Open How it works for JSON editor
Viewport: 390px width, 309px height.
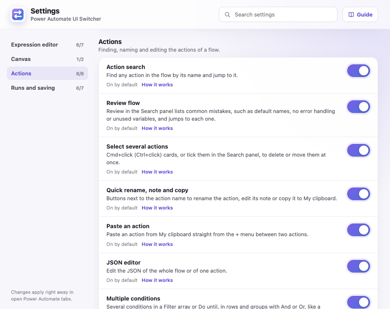[x=157, y=280]
